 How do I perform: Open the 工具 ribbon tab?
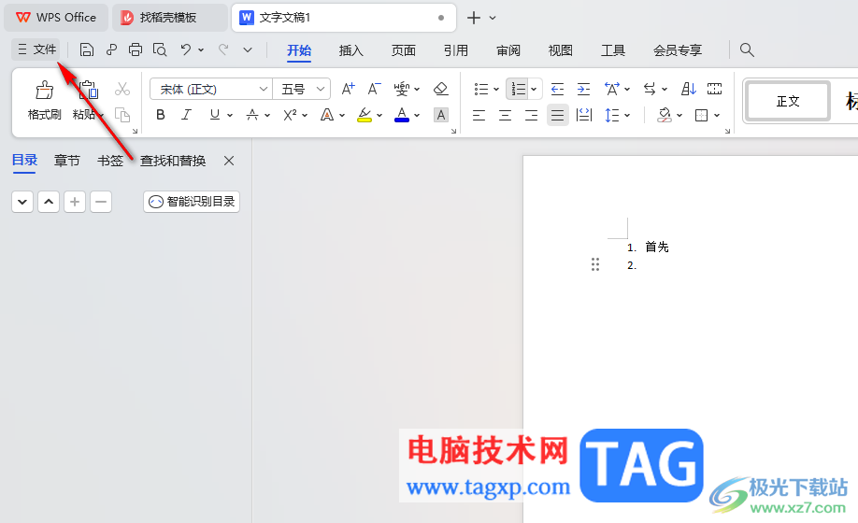click(613, 50)
